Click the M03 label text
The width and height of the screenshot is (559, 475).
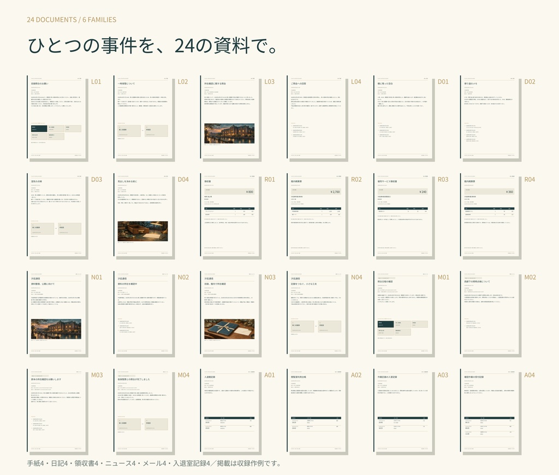tap(97, 375)
